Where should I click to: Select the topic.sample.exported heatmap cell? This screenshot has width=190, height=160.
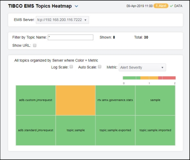click(x=115, y=130)
